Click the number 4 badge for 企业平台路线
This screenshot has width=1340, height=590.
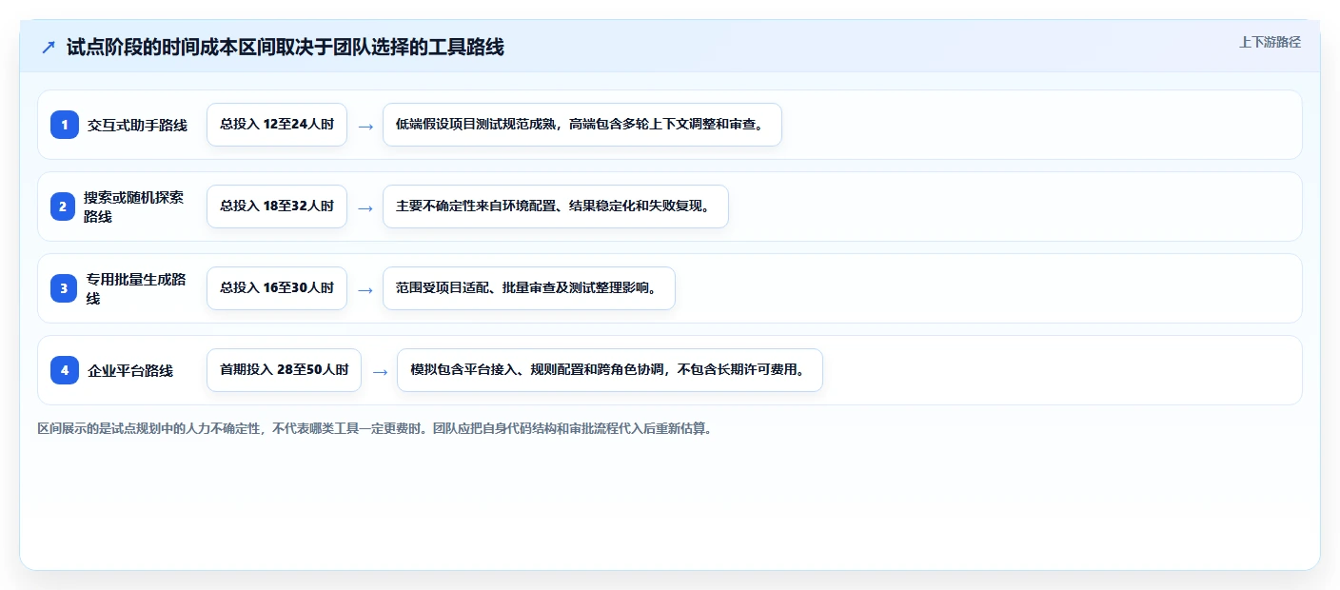(65, 370)
